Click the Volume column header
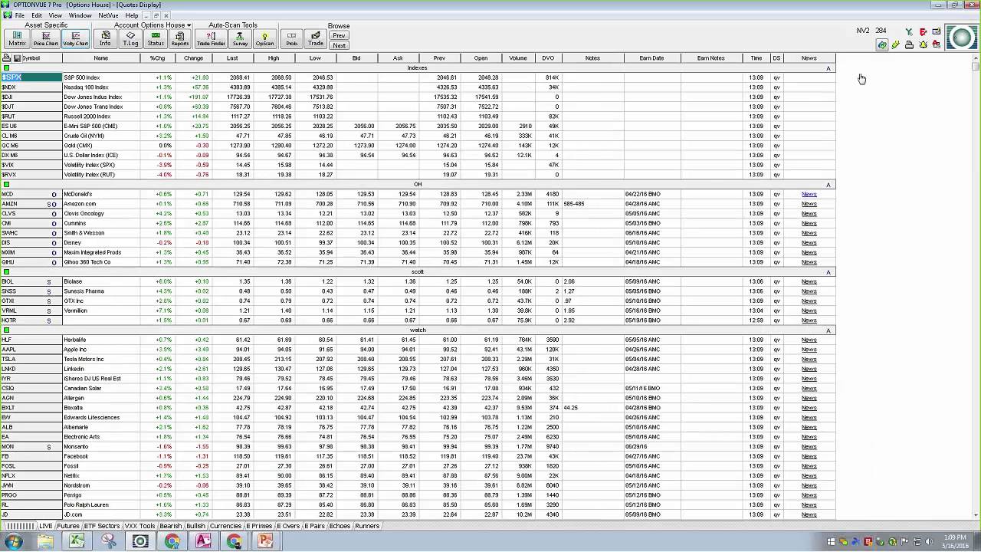 click(x=518, y=58)
